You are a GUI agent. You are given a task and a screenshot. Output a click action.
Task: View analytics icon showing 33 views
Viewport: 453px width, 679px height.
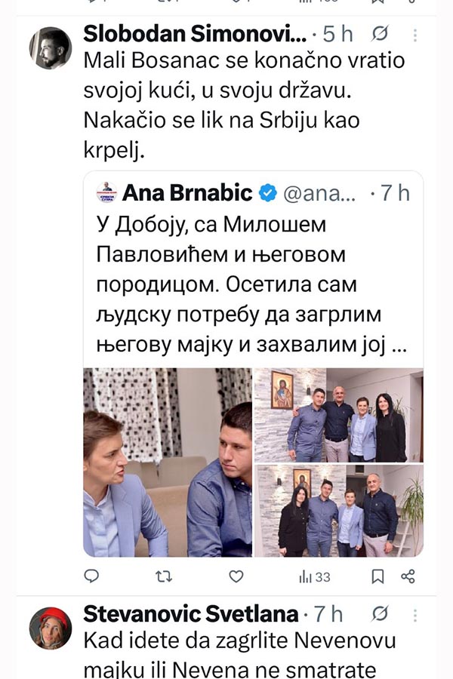pos(315,577)
